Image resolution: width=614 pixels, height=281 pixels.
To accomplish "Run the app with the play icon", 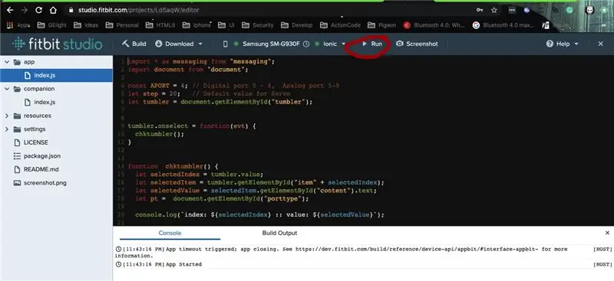I will pos(372,44).
